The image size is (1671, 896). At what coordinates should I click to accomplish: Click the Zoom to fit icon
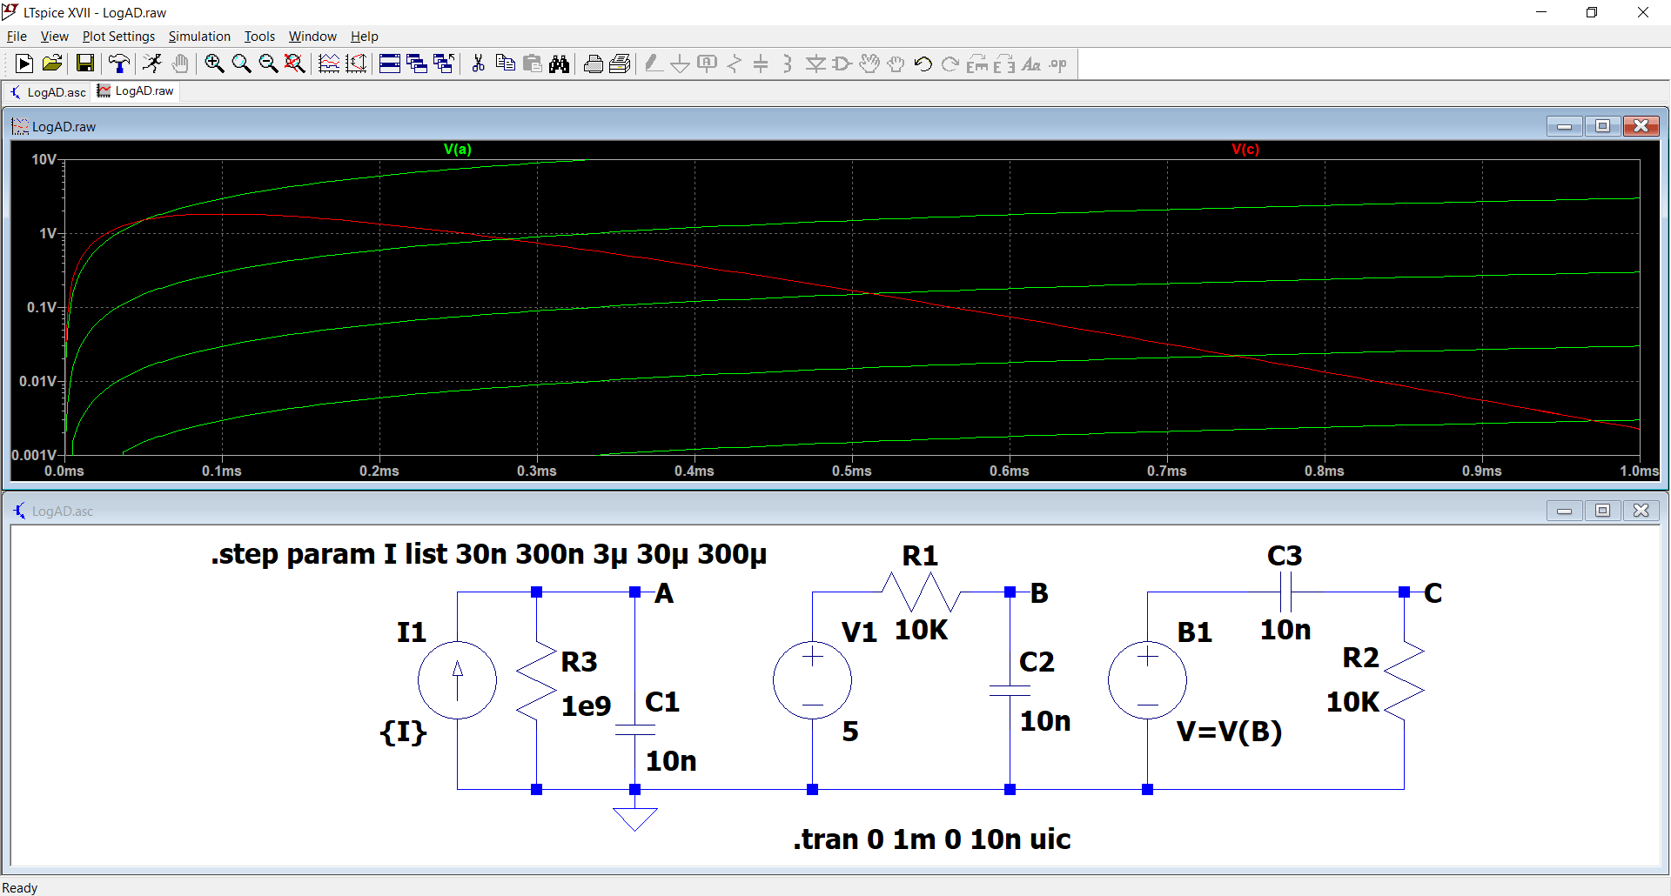(x=295, y=64)
